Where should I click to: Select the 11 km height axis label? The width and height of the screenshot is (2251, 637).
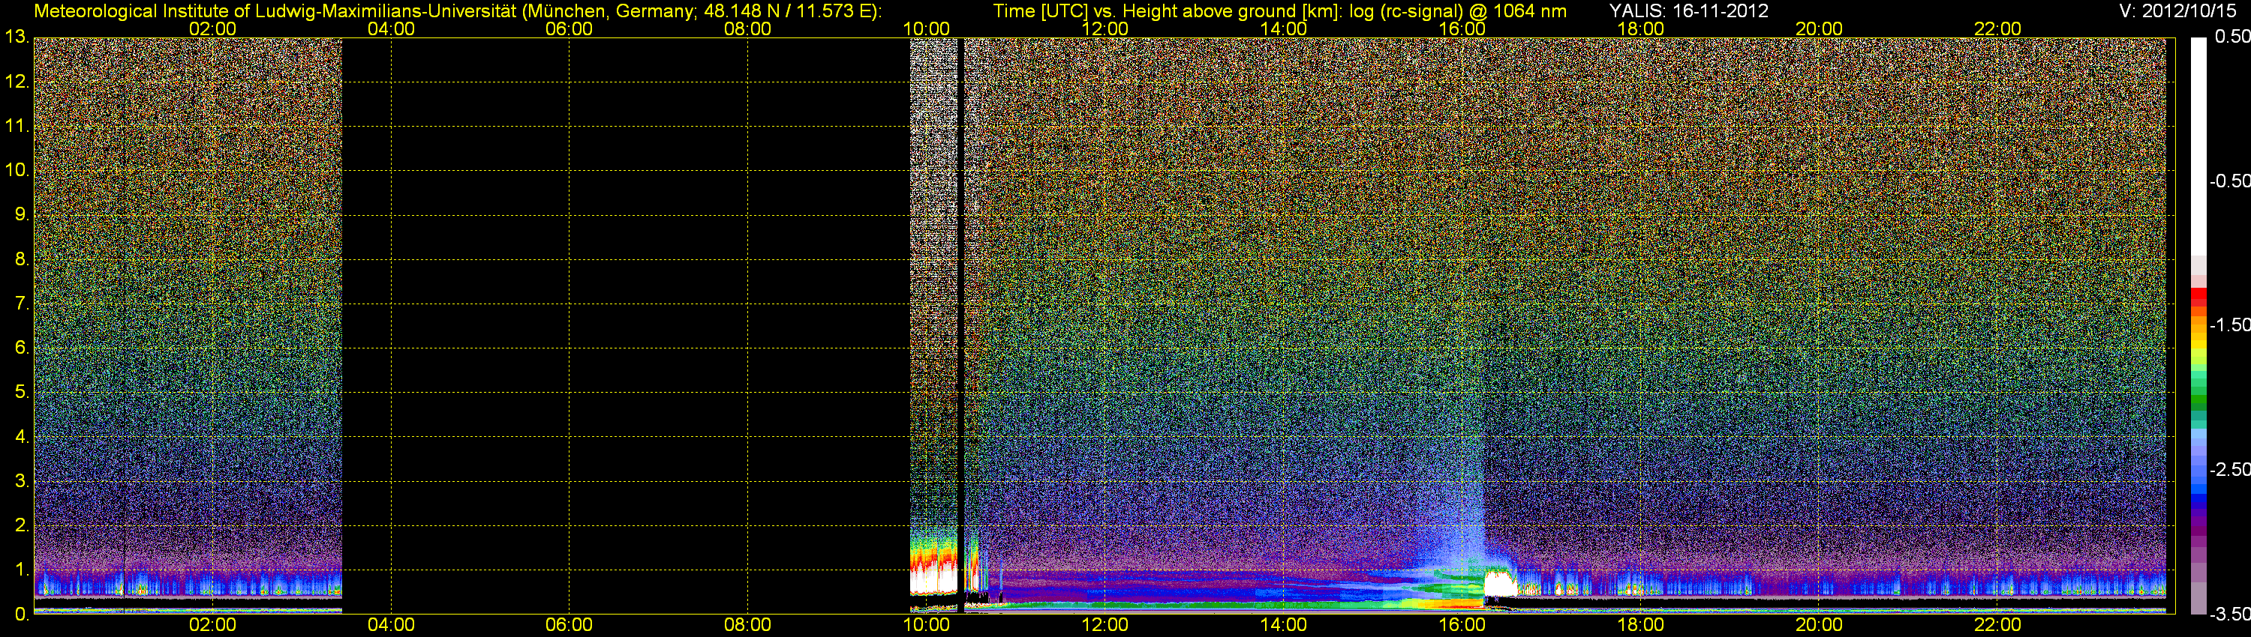16,127
